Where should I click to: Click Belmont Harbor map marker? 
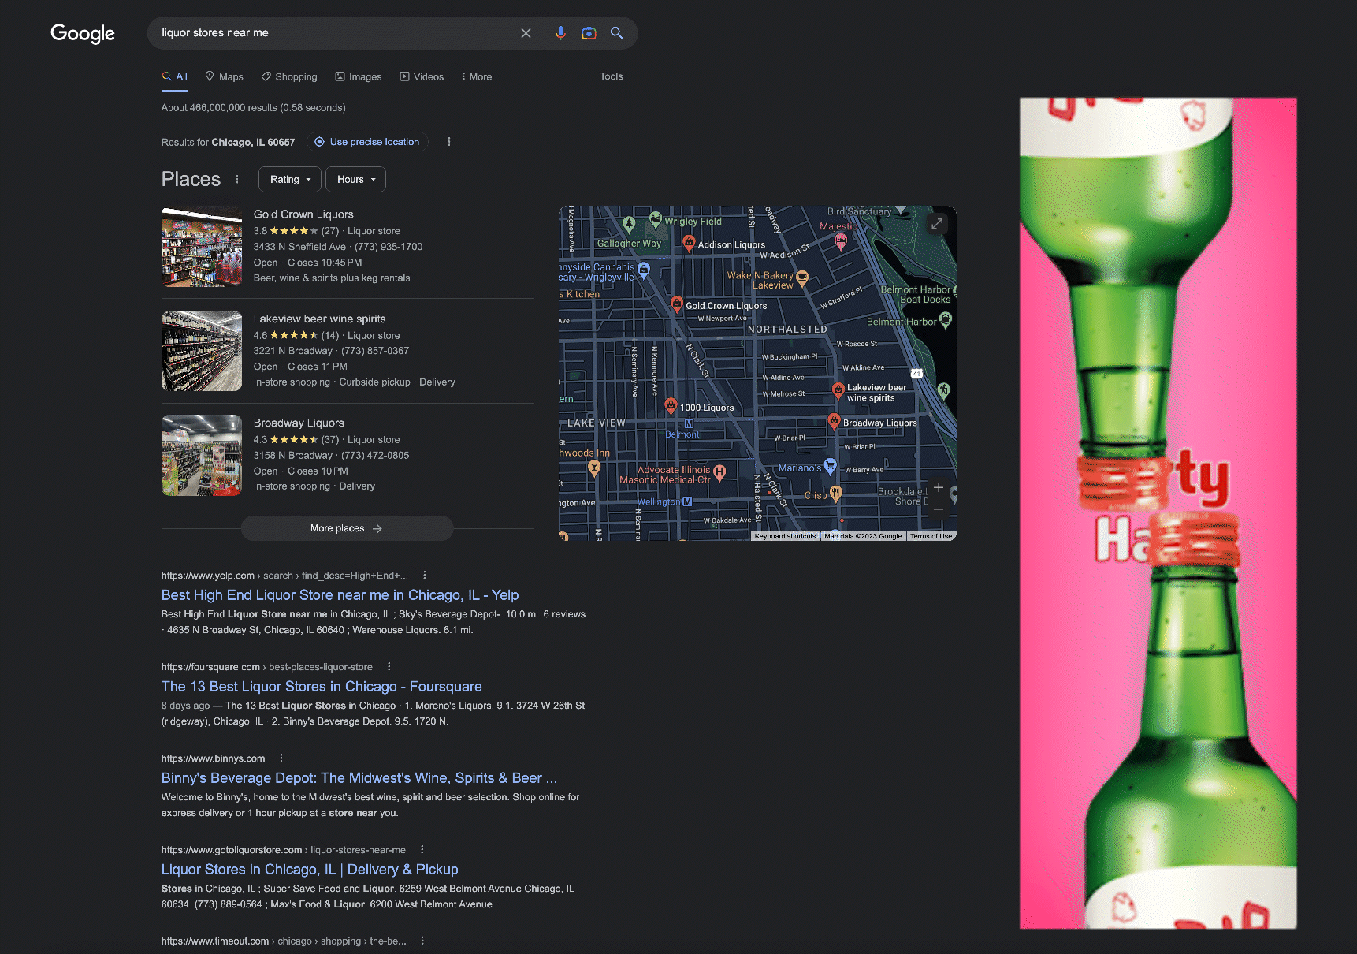[x=946, y=319]
